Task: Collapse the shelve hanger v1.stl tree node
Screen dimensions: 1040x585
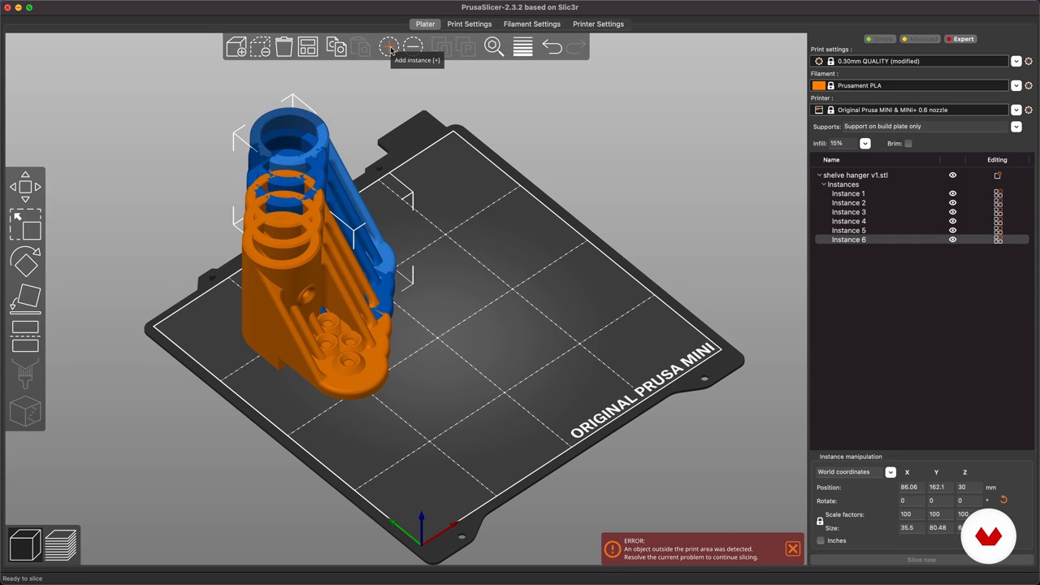Action: [819, 175]
